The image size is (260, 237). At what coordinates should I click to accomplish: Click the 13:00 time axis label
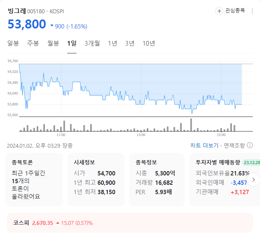141,135
